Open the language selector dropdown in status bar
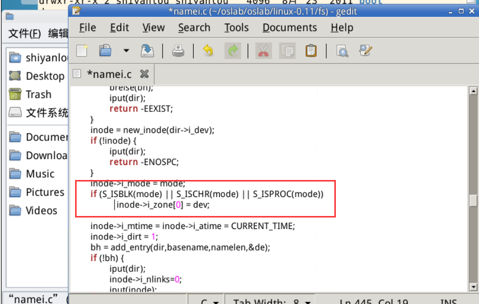 tap(210, 301)
